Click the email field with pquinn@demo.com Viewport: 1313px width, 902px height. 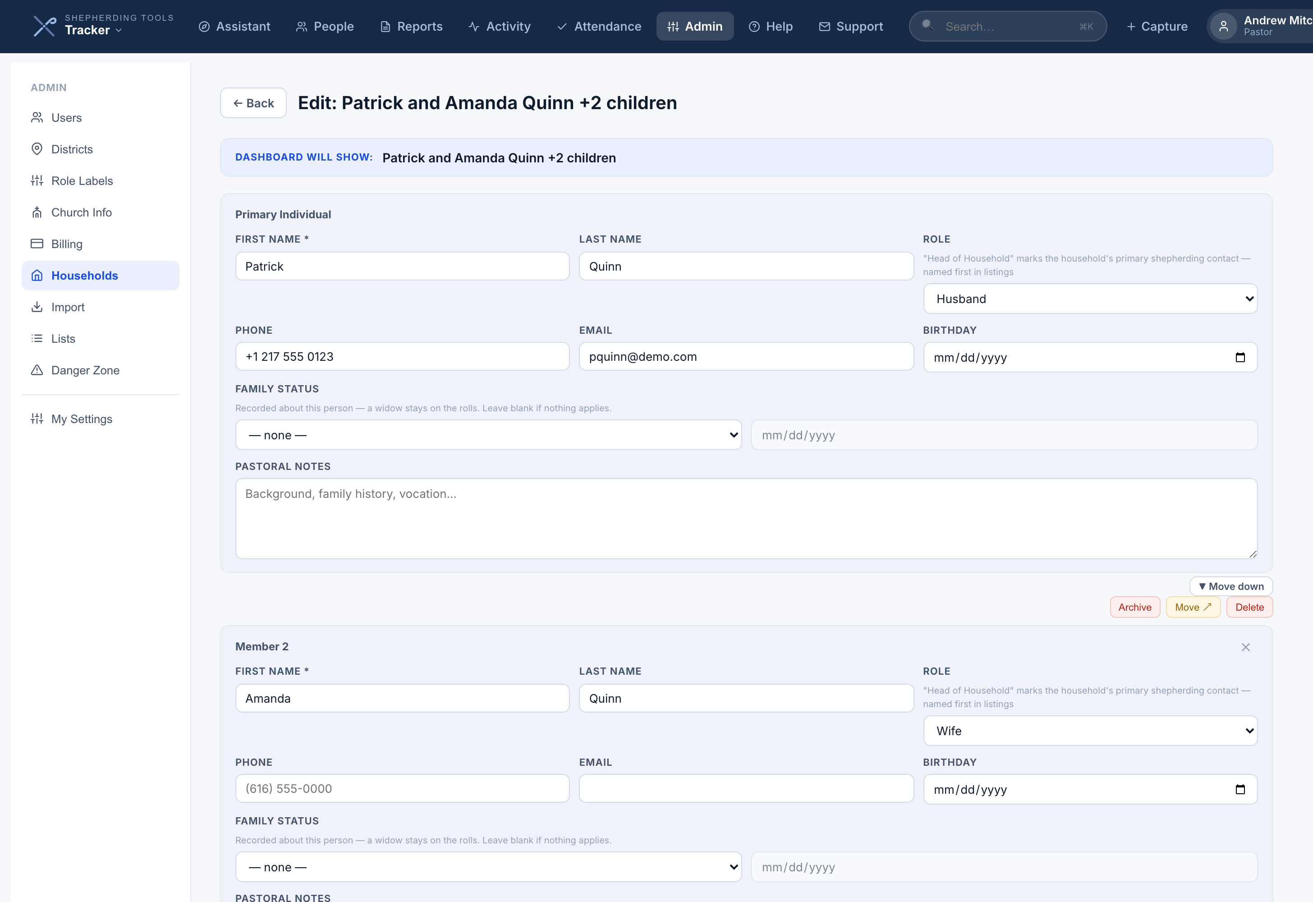(x=746, y=357)
